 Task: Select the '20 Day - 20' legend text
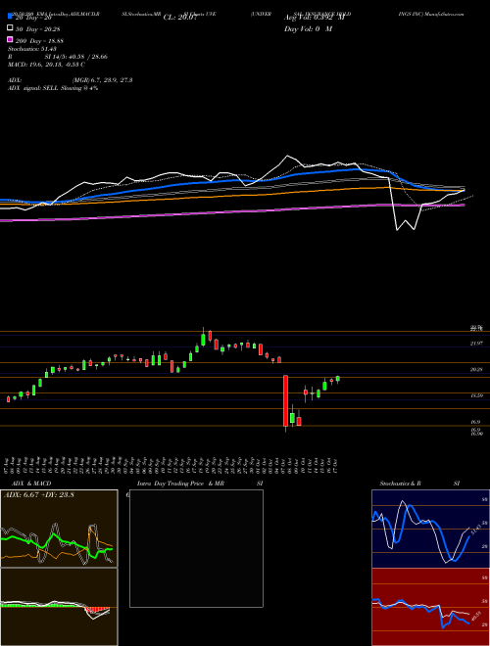pyautogui.click(x=33, y=18)
